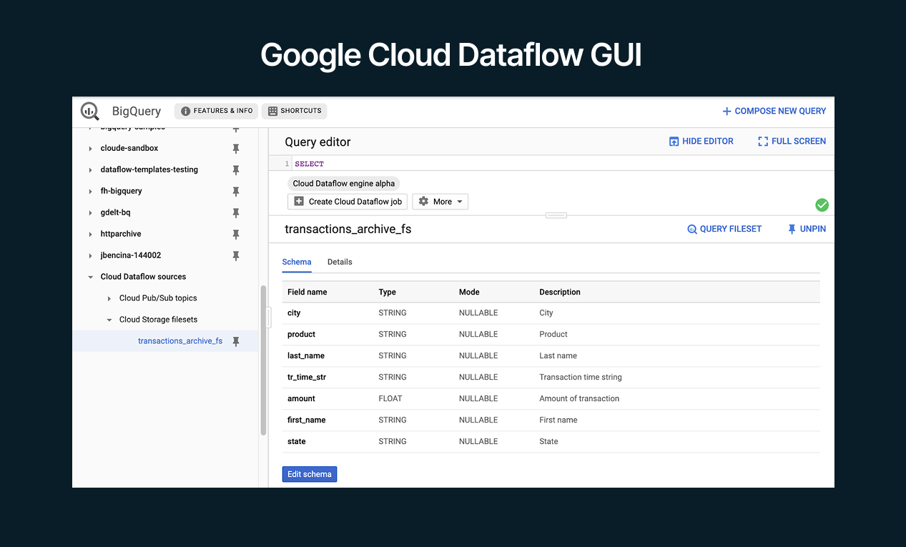This screenshot has height=547, width=906.
Task: Open the More settings dropdown
Action: point(440,202)
